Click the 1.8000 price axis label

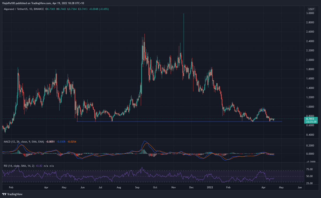(310, 69)
